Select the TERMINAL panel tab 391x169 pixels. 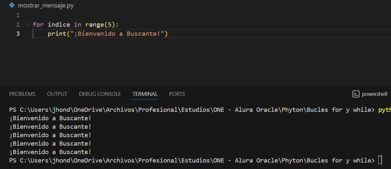[145, 94]
